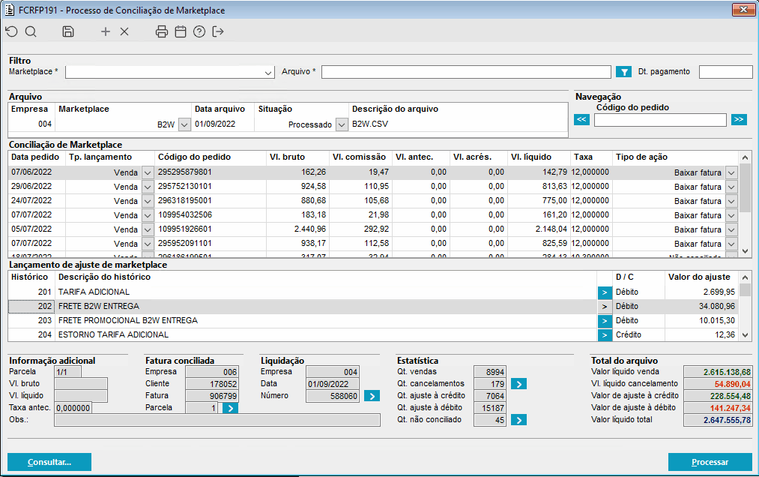Go to next order with >> button
The image size is (759, 477).
pyautogui.click(x=739, y=120)
